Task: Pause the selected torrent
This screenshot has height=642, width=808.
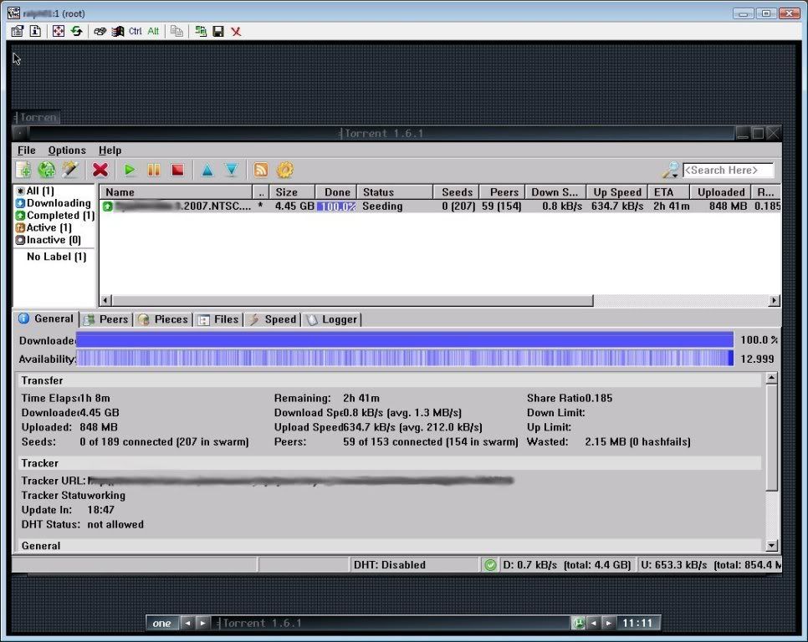Action: (x=154, y=170)
